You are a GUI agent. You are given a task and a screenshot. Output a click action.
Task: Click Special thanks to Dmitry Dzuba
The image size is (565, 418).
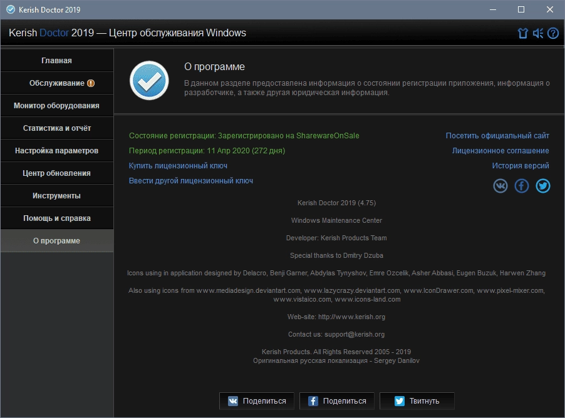coord(336,256)
